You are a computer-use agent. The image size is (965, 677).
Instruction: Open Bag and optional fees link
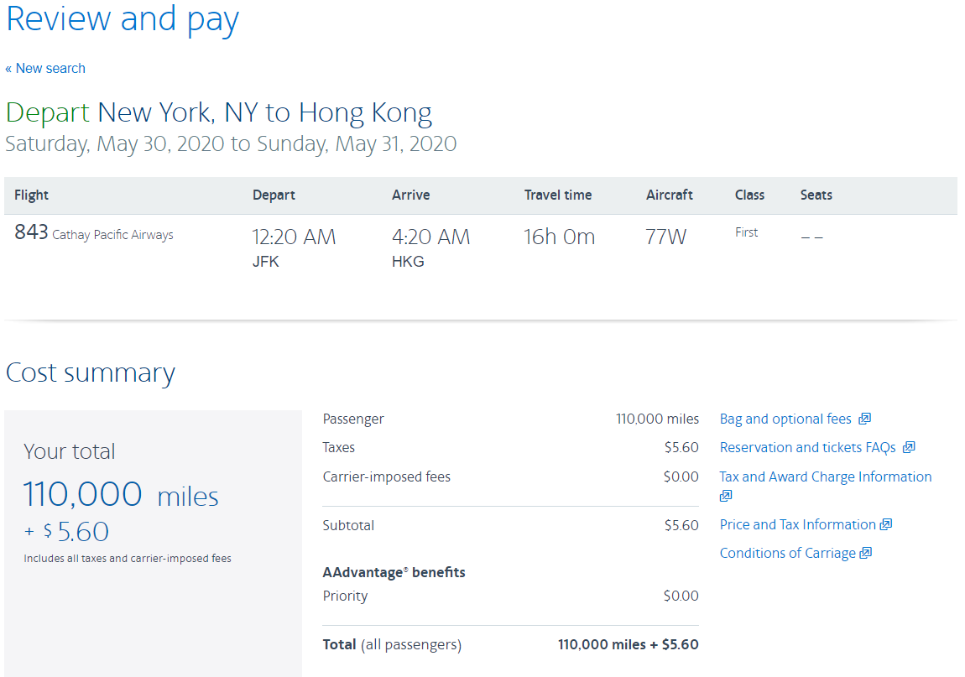pos(785,419)
